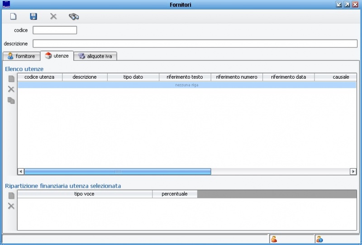Add new row to Ripartizione finanziaria table
Image resolution: width=362 pixels, height=245 pixels.
click(x=11, y=196)
